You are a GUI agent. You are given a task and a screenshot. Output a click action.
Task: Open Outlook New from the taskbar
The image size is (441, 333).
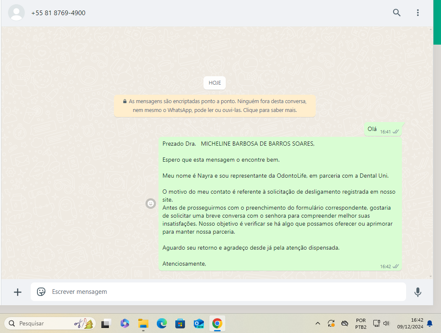tap(198, 323)
